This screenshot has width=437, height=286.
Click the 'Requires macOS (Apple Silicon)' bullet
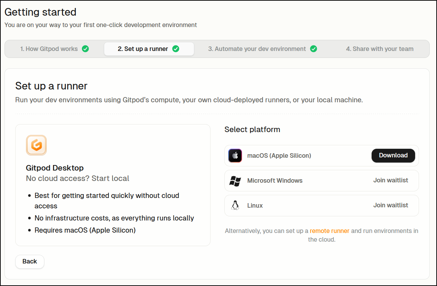(x=85, y=230)
